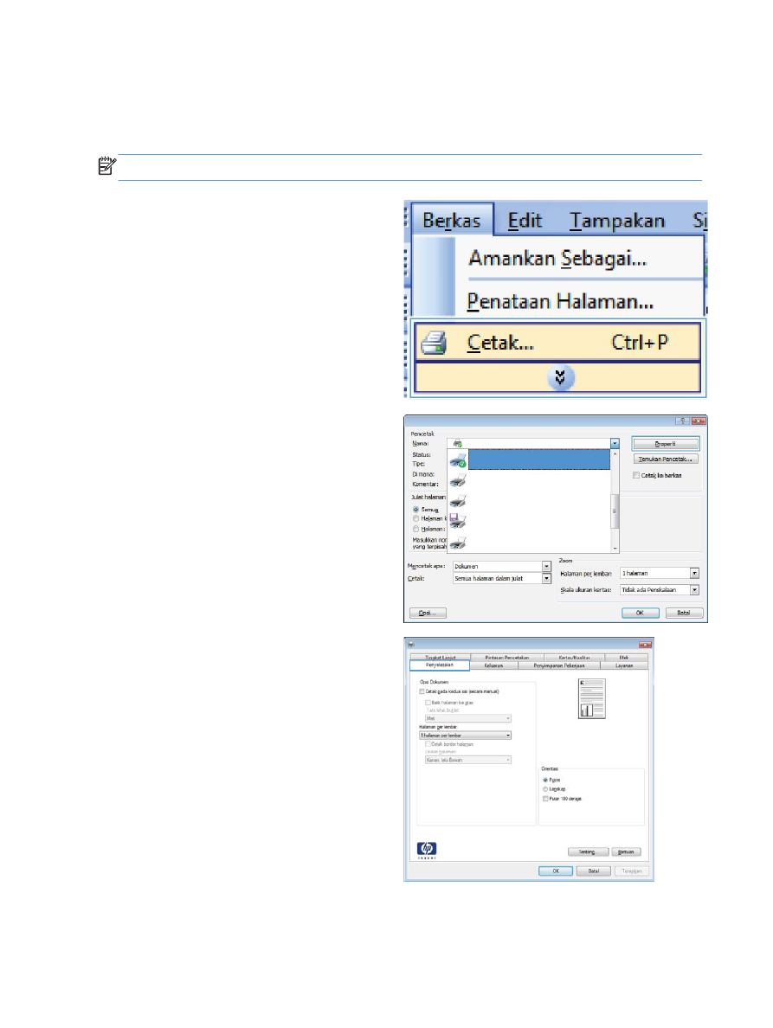The height and width of the screenshot is (1028, 773).
Task: Select the default printer with green checkmark
Action: pyautogui.click(x=458, y=460)
